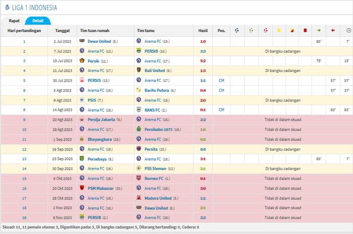This screenshot has height=234, width=353.
Task: Click matchday number 19 link
Action: pyautogui.click(x=24, y=217)
